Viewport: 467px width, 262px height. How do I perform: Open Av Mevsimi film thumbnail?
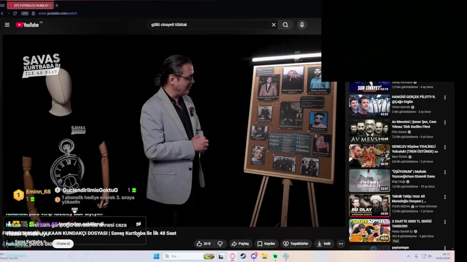[x=369, y=131]
